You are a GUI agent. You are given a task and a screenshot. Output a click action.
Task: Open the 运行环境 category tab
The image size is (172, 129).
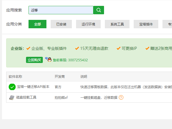[88, 24]
